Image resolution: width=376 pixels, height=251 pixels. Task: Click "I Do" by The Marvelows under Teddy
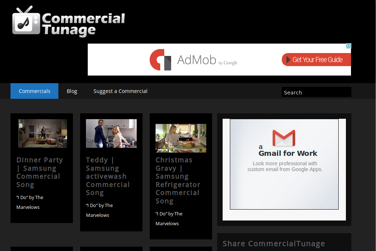[x=99, y=210]
